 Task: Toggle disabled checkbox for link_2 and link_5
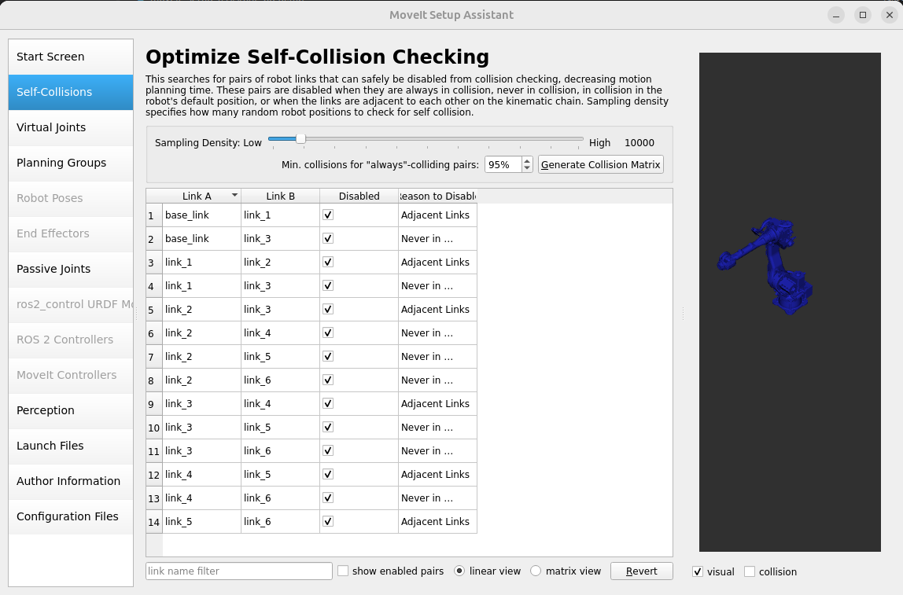pyautogui.click(x=328, y=356)
